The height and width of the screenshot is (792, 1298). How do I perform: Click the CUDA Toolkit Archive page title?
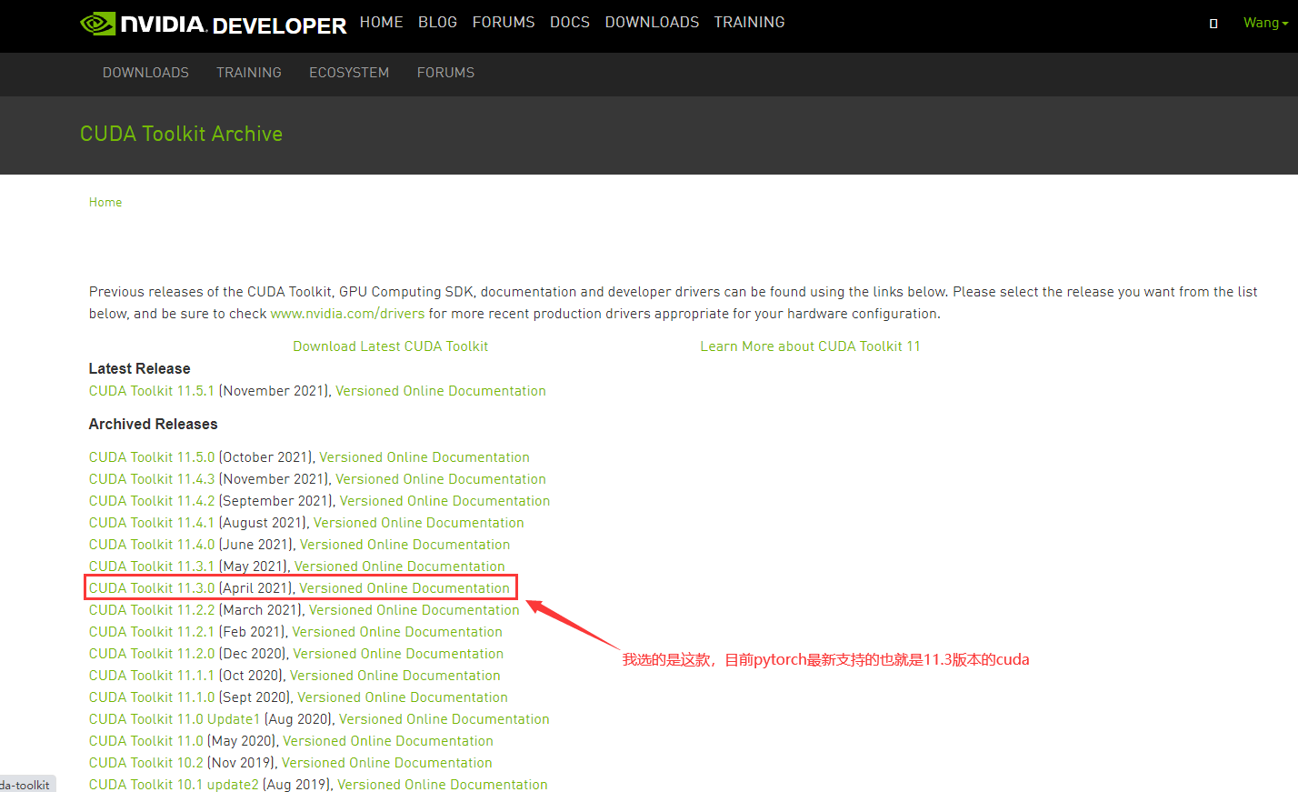pyautogui.click(x=181, y=134)
